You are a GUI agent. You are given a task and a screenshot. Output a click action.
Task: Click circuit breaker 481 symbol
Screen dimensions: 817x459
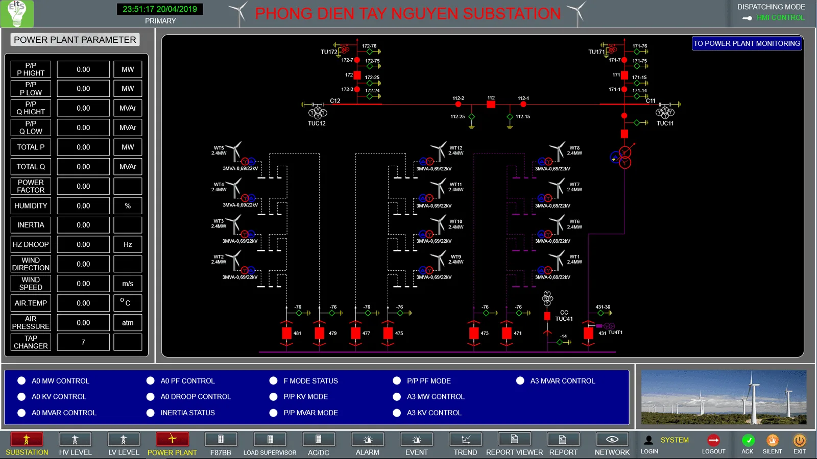point(286,333)
